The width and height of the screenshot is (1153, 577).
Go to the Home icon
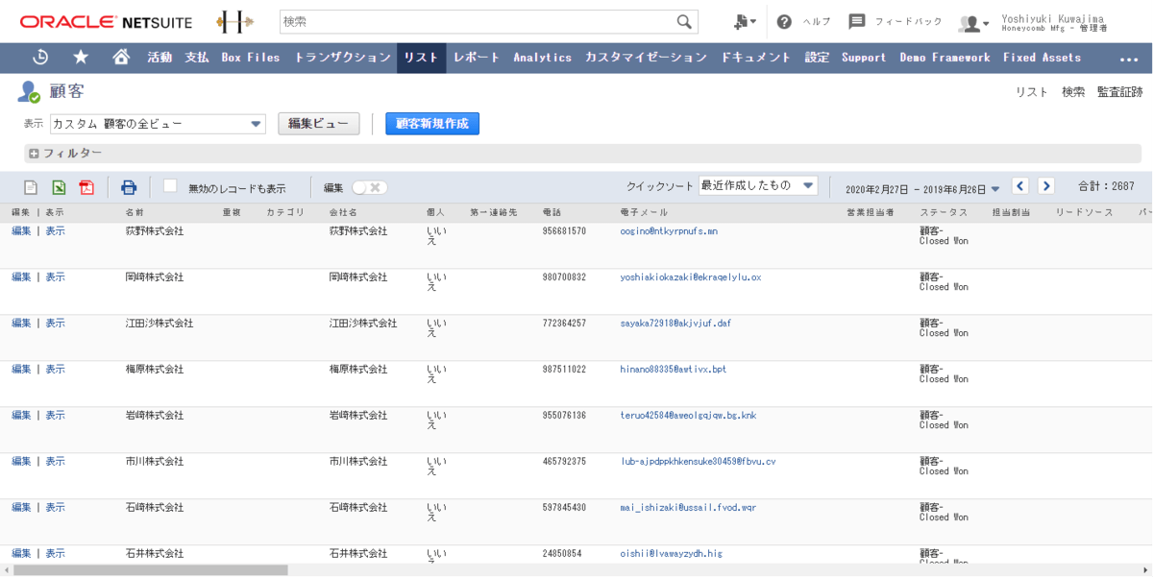(121, 57)
